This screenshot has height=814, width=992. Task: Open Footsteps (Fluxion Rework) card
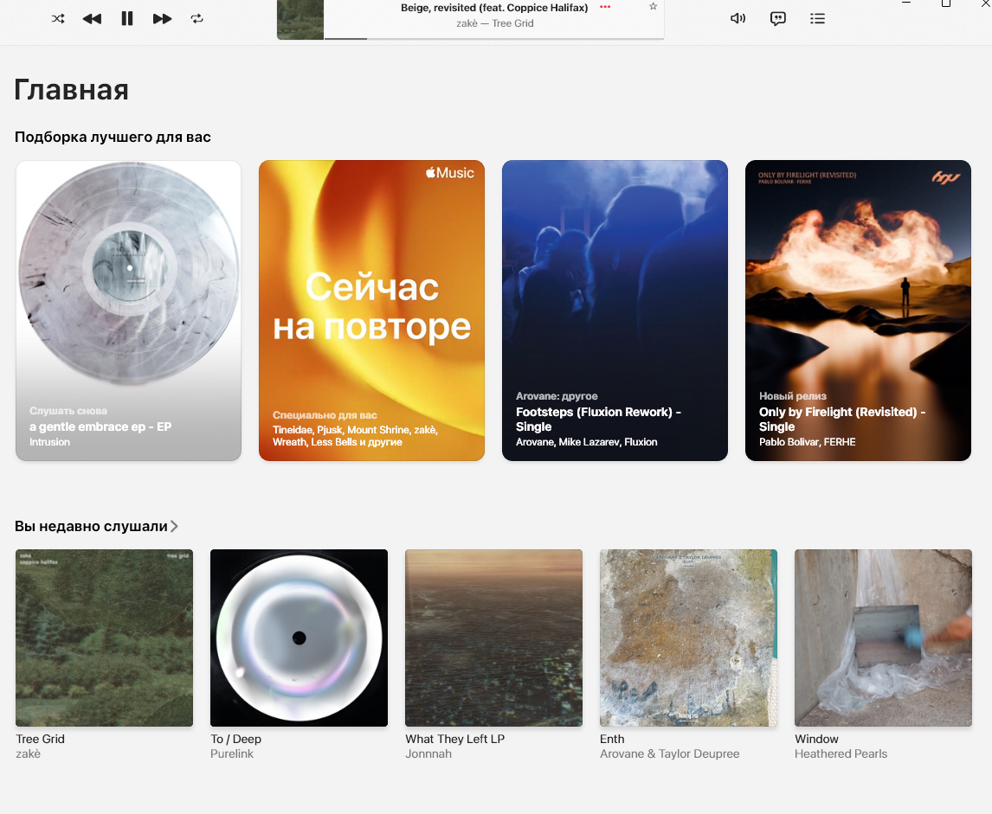pyautogui.click(x=615, y=311)
